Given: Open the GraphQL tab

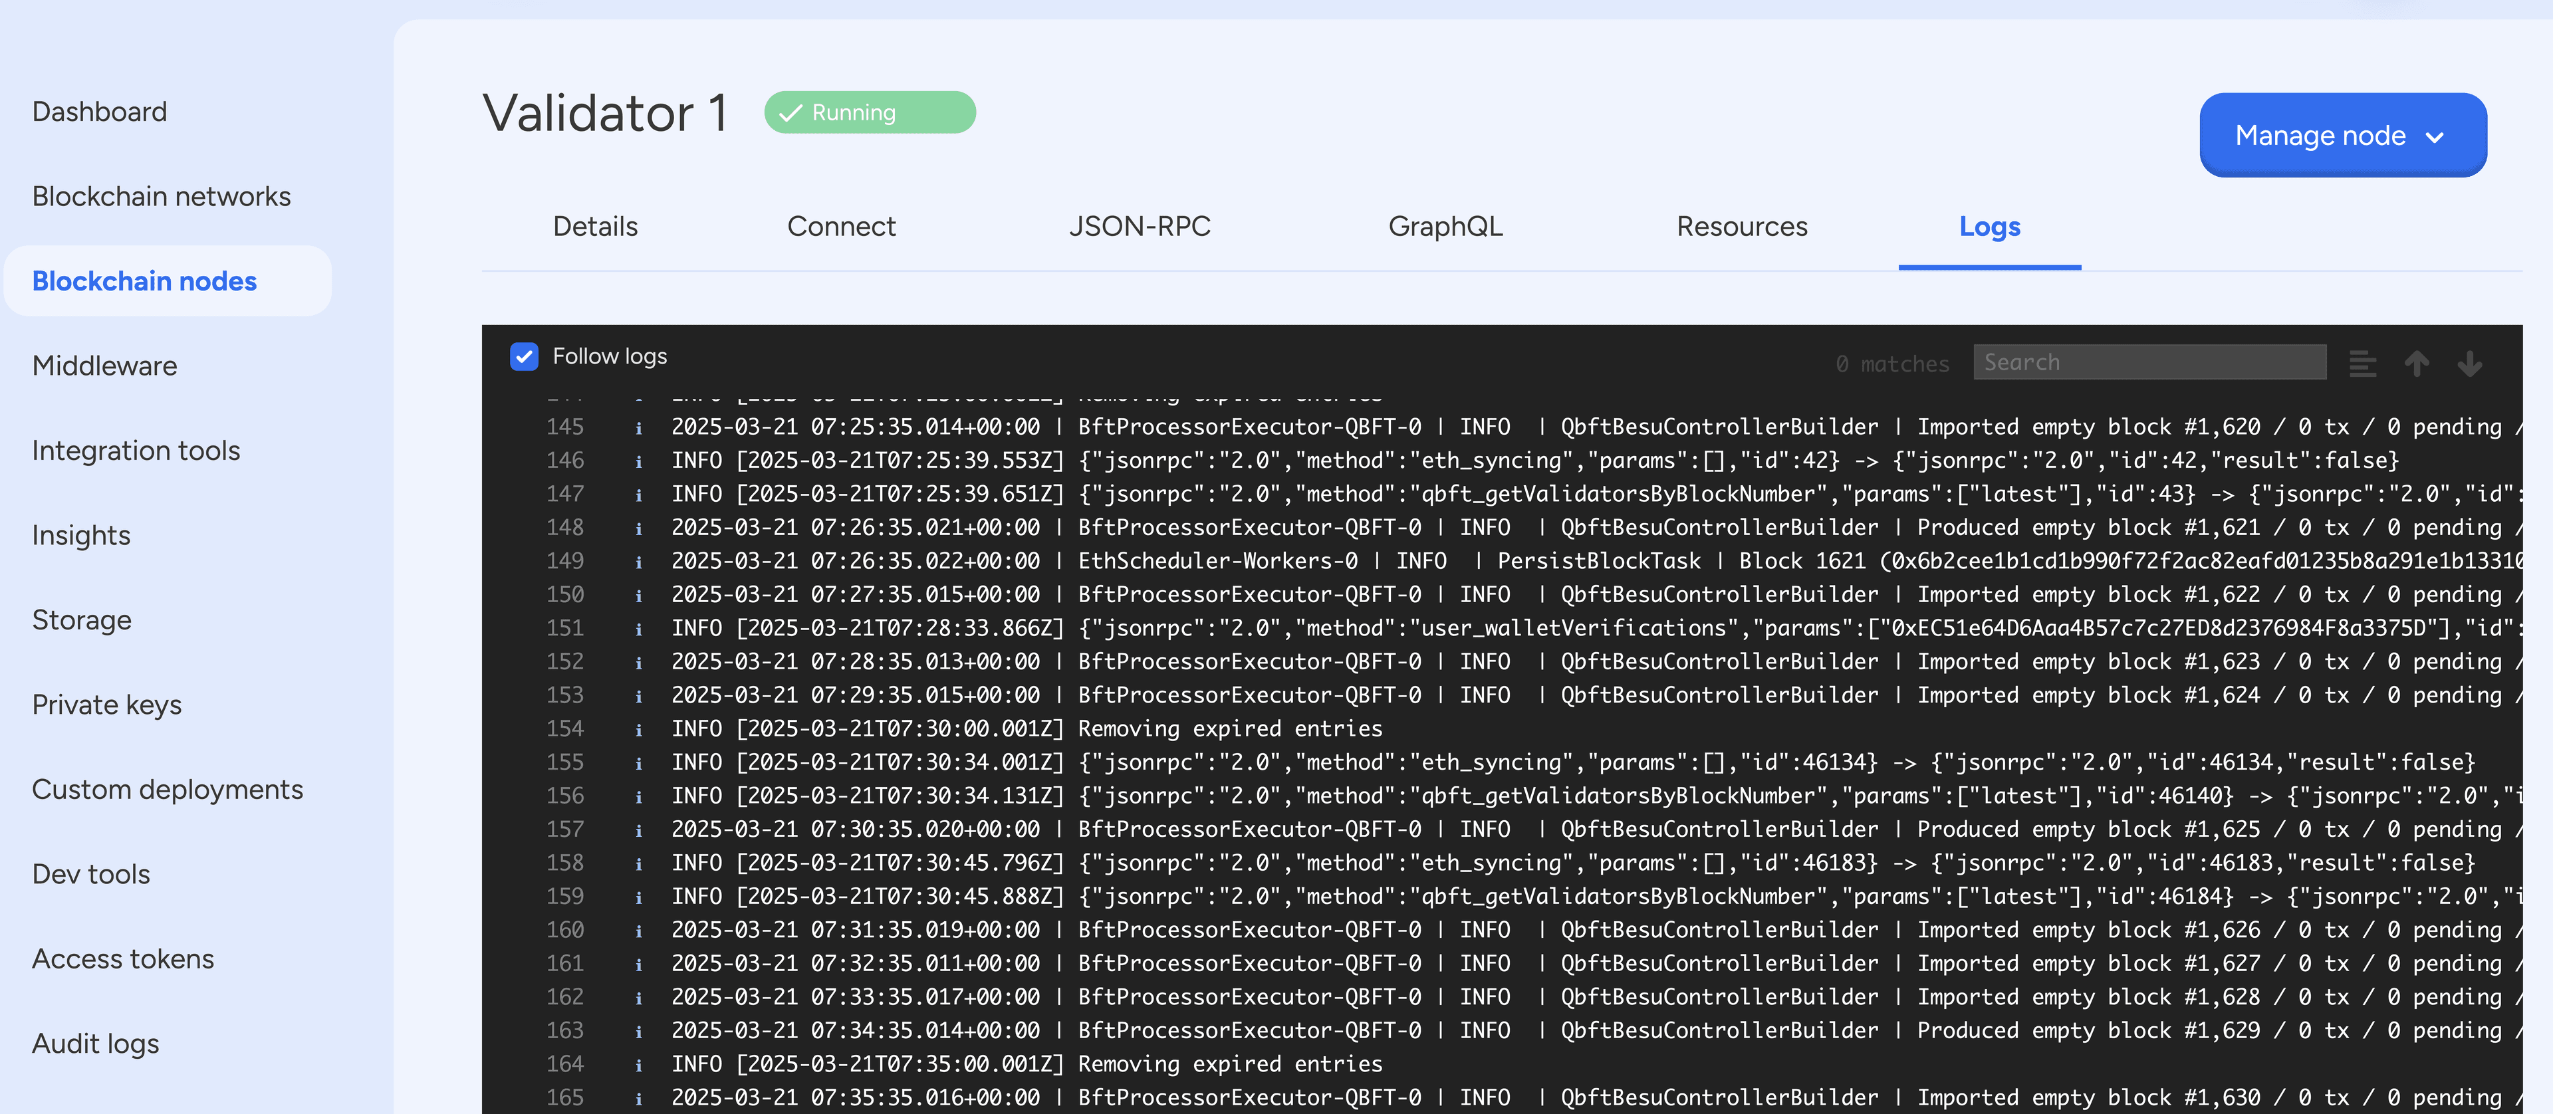Looking at the screenshot, I should click(x=1446, y=227).
